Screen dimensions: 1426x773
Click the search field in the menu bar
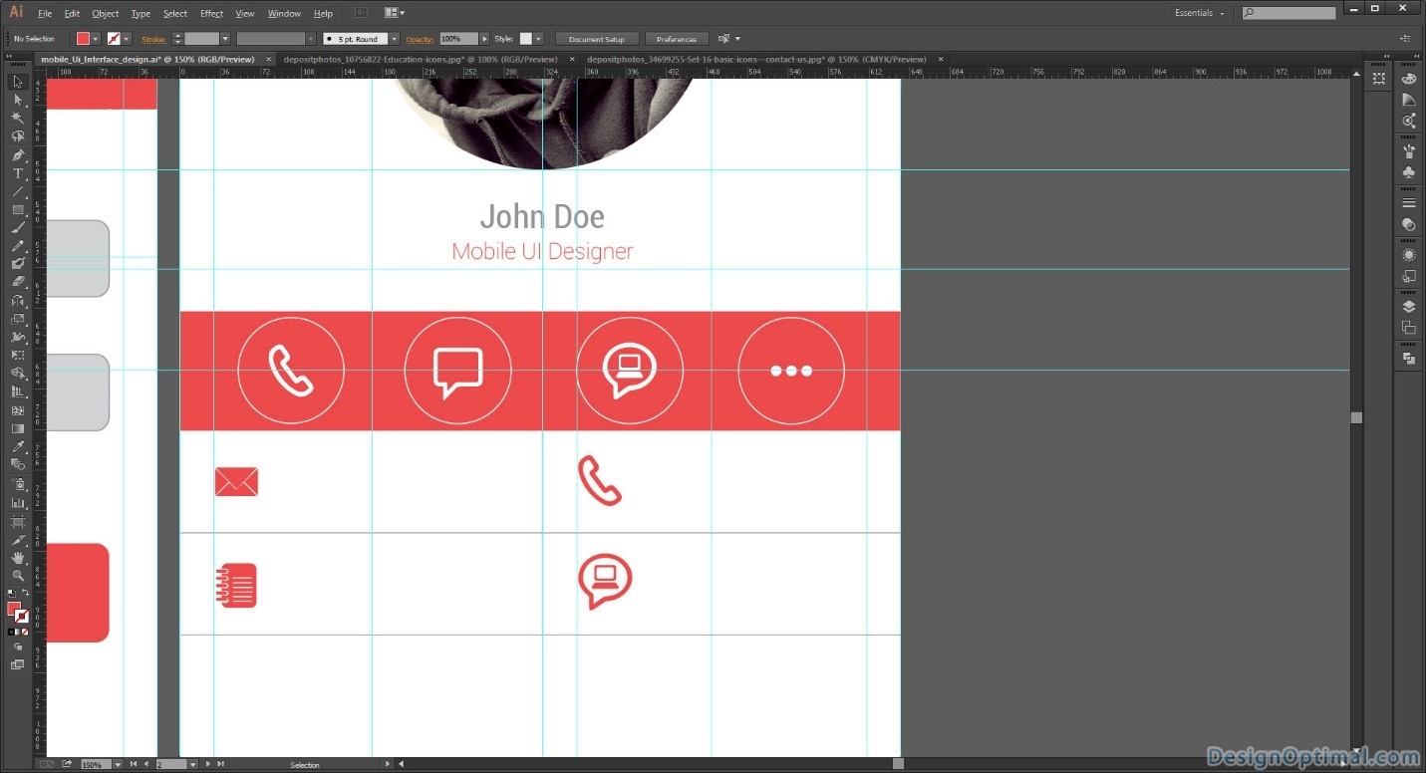[x=1288, y=13]
